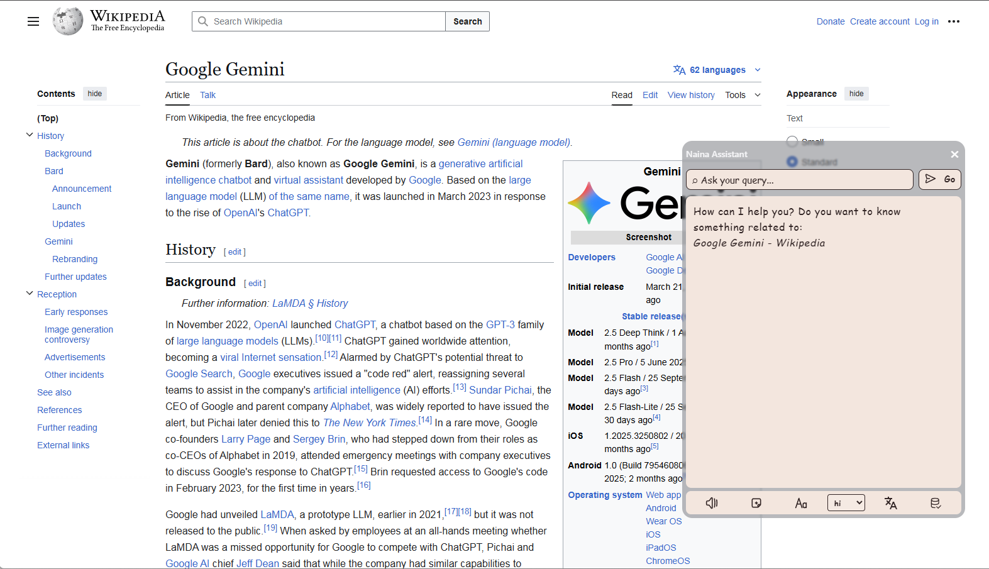Click the Aa font size icon in Naina Assistant

(x=801, y=503)
